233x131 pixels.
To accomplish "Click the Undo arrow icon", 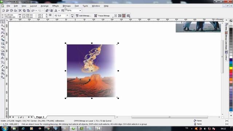I will point(33,11).
